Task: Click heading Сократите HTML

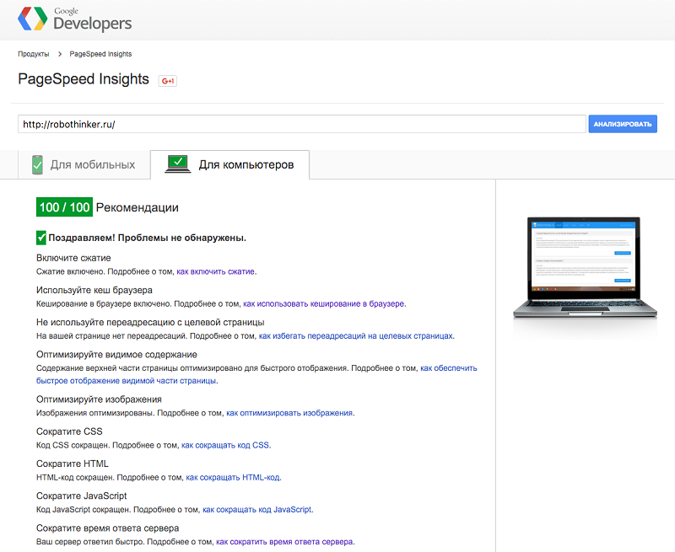Action: click(x=73, y=464)
